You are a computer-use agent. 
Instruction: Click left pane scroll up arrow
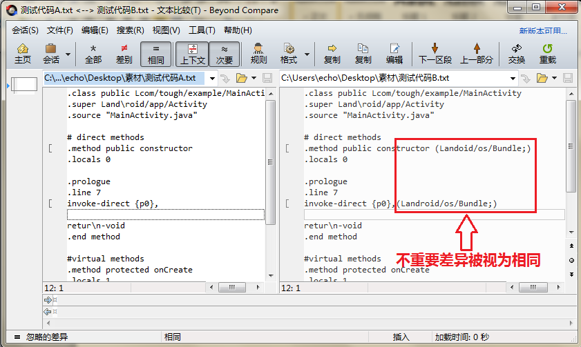271,94
